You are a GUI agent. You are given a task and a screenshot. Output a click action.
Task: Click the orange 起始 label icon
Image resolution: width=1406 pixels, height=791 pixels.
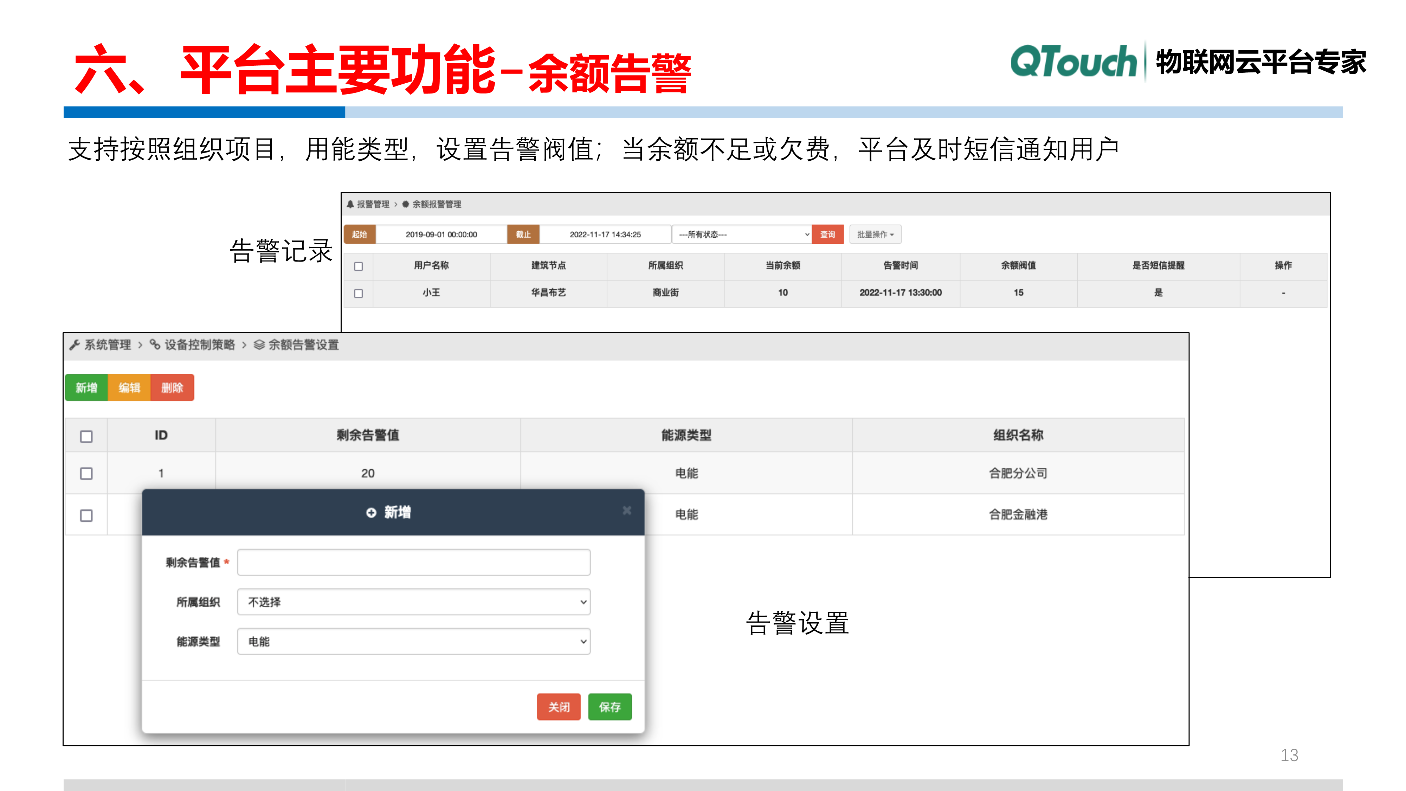coord(360,234)
